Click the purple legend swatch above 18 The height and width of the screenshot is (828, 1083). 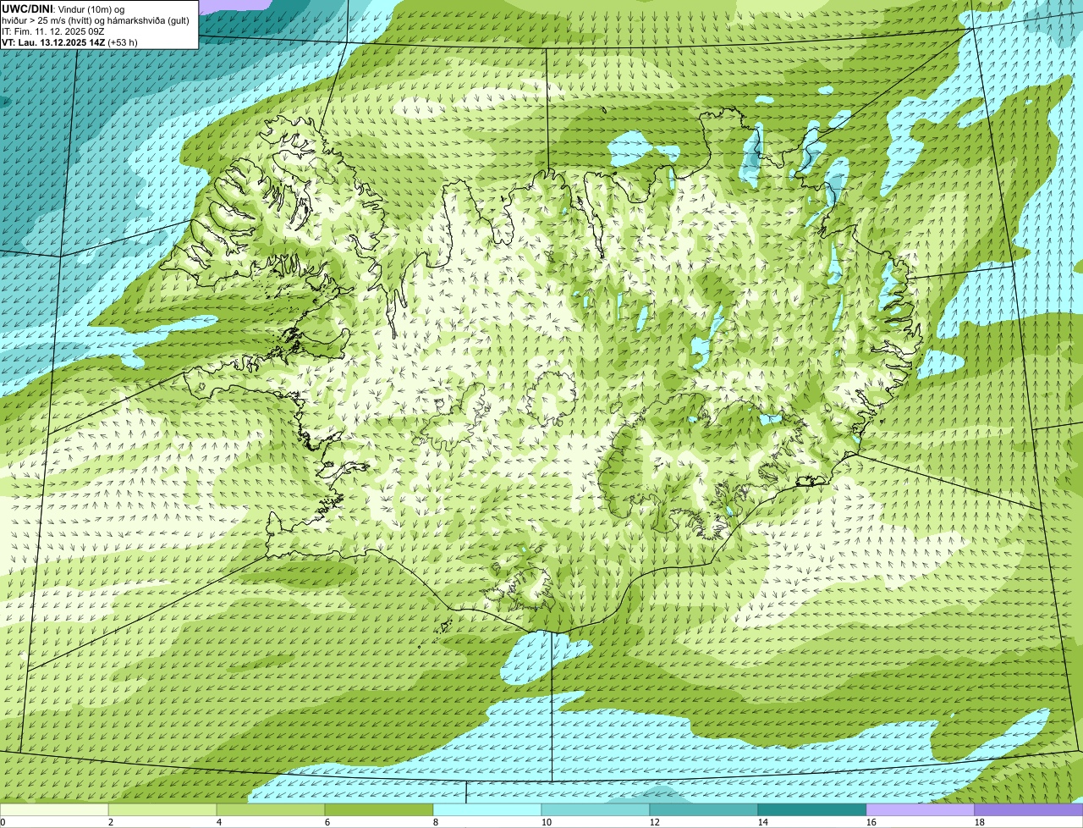pos(1029,809)
